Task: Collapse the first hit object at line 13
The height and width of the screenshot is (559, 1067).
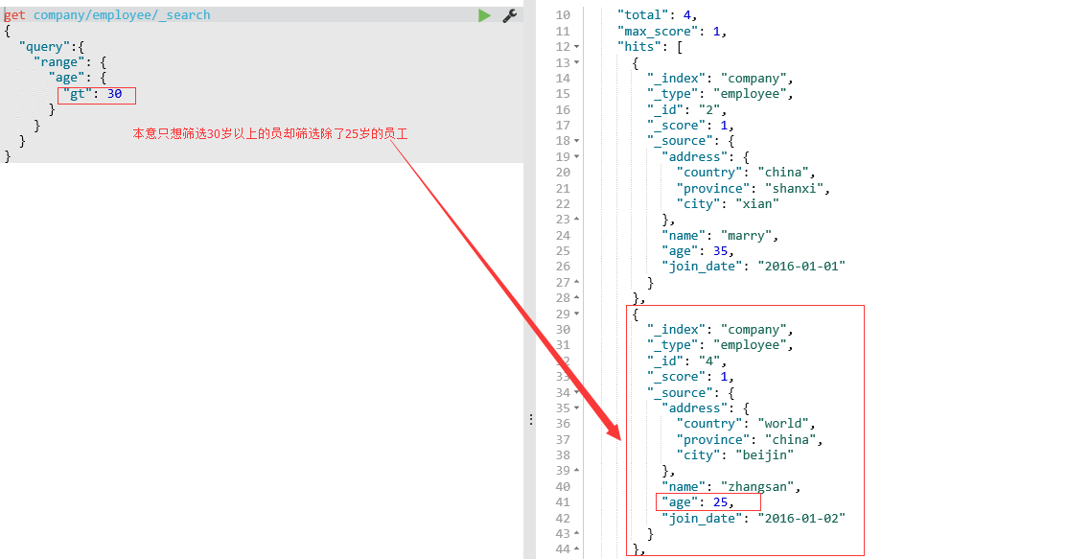Action: tap(577, 62)
